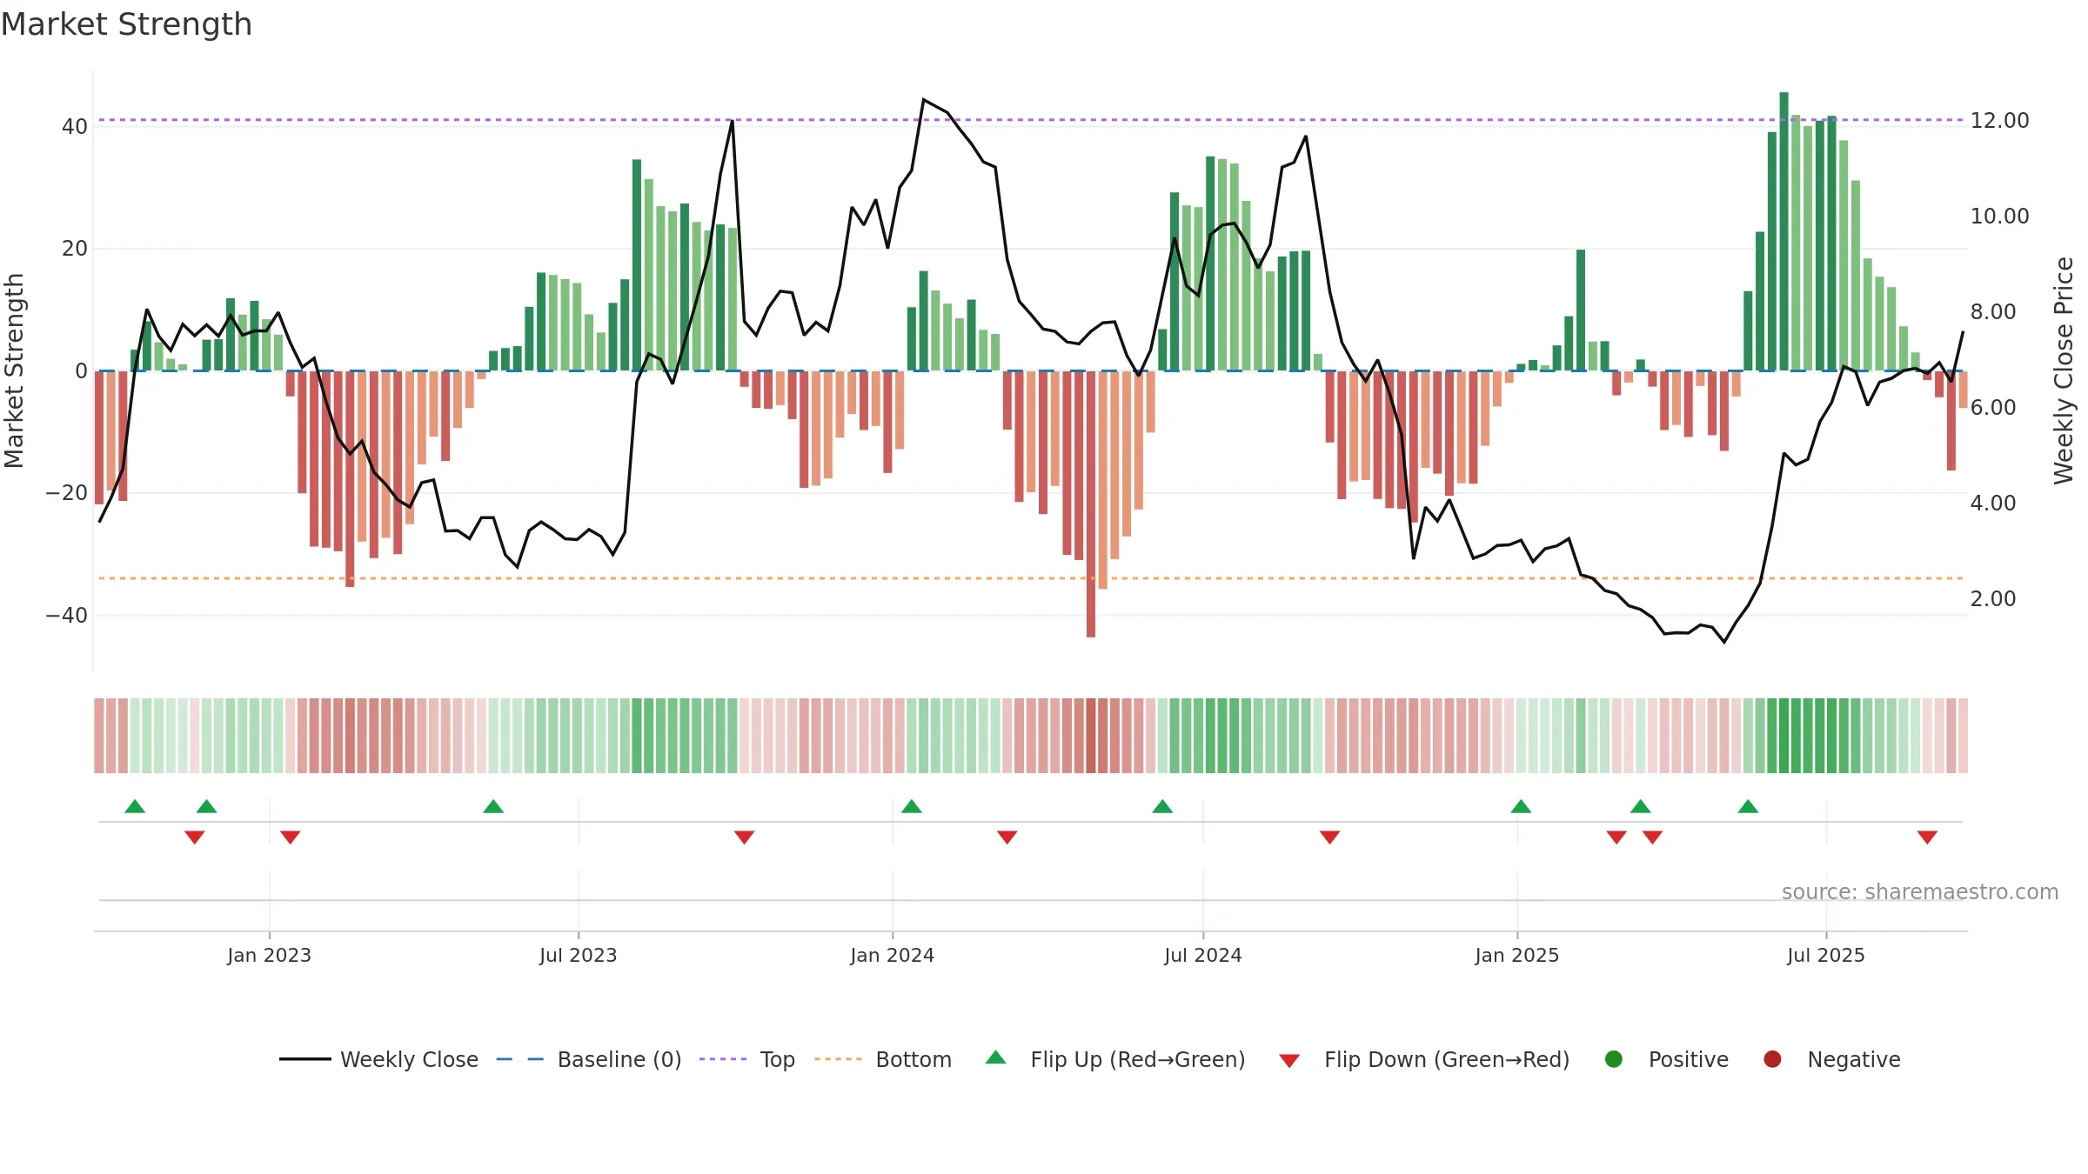Click the Jan 2023 x-axis label
The height and width of the screenshot is (1174, 2088).
click(270, 956)
